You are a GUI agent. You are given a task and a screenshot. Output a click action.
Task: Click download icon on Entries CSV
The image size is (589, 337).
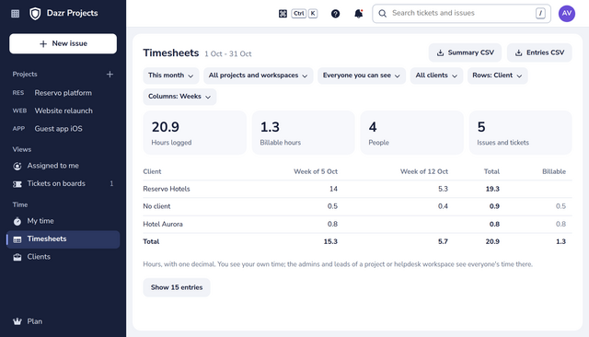pyautogui.click(x=519, y=53)
